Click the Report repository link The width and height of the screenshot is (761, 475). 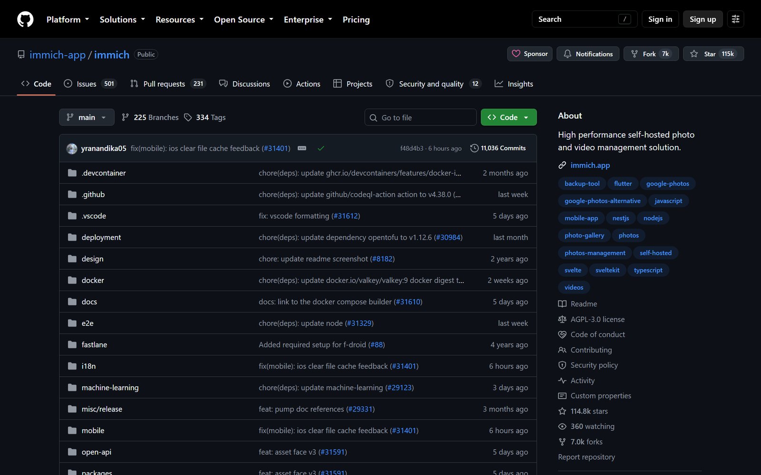click(x=586, y=457)
